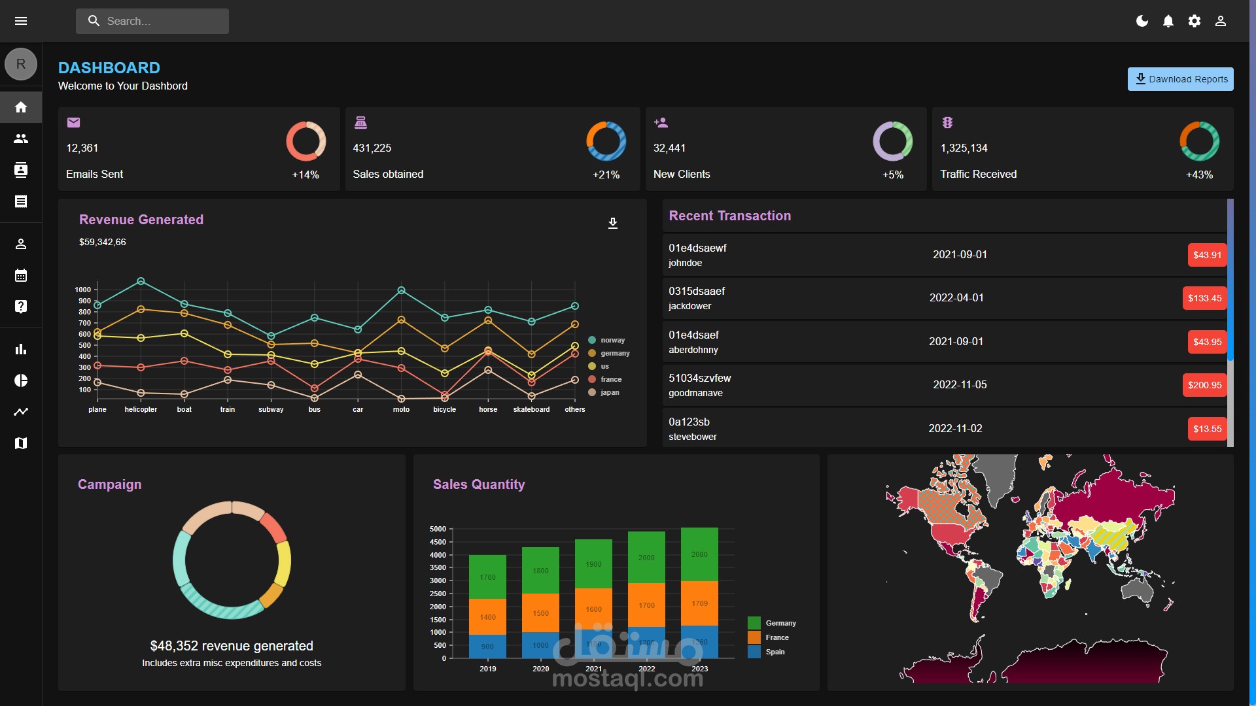Click the DASHBOARD heading

pos(109,68)
